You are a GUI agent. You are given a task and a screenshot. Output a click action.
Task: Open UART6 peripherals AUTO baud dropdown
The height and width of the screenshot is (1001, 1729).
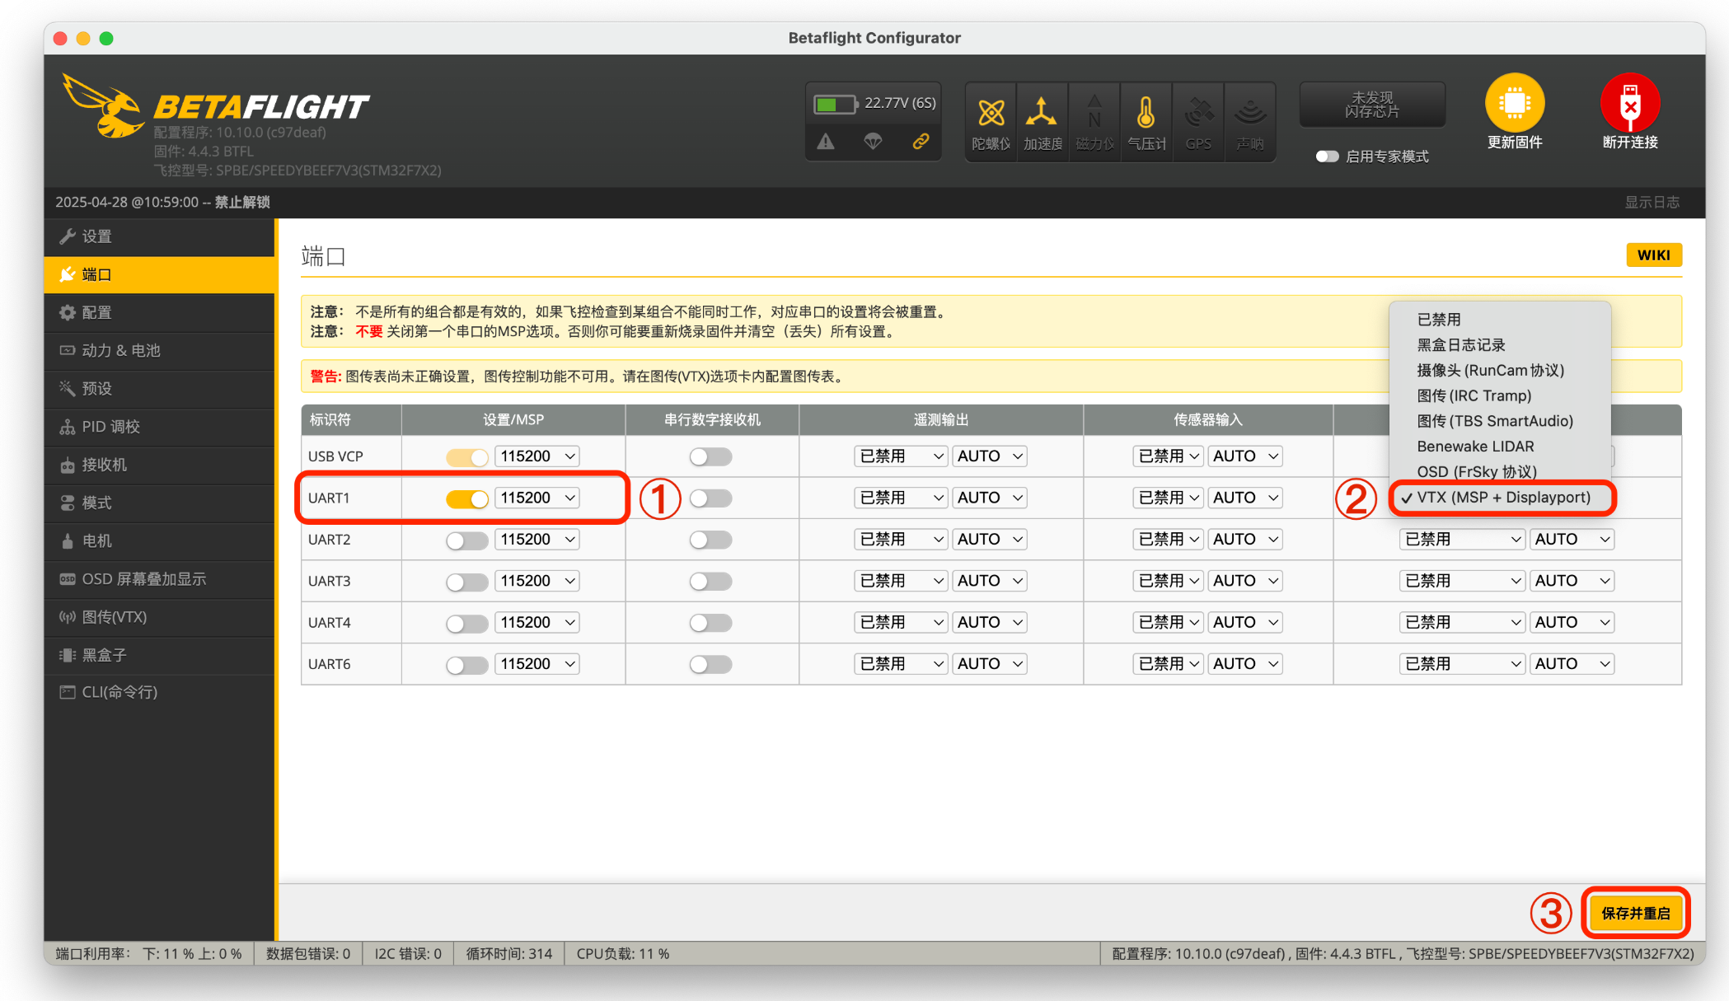point(1572,663)
